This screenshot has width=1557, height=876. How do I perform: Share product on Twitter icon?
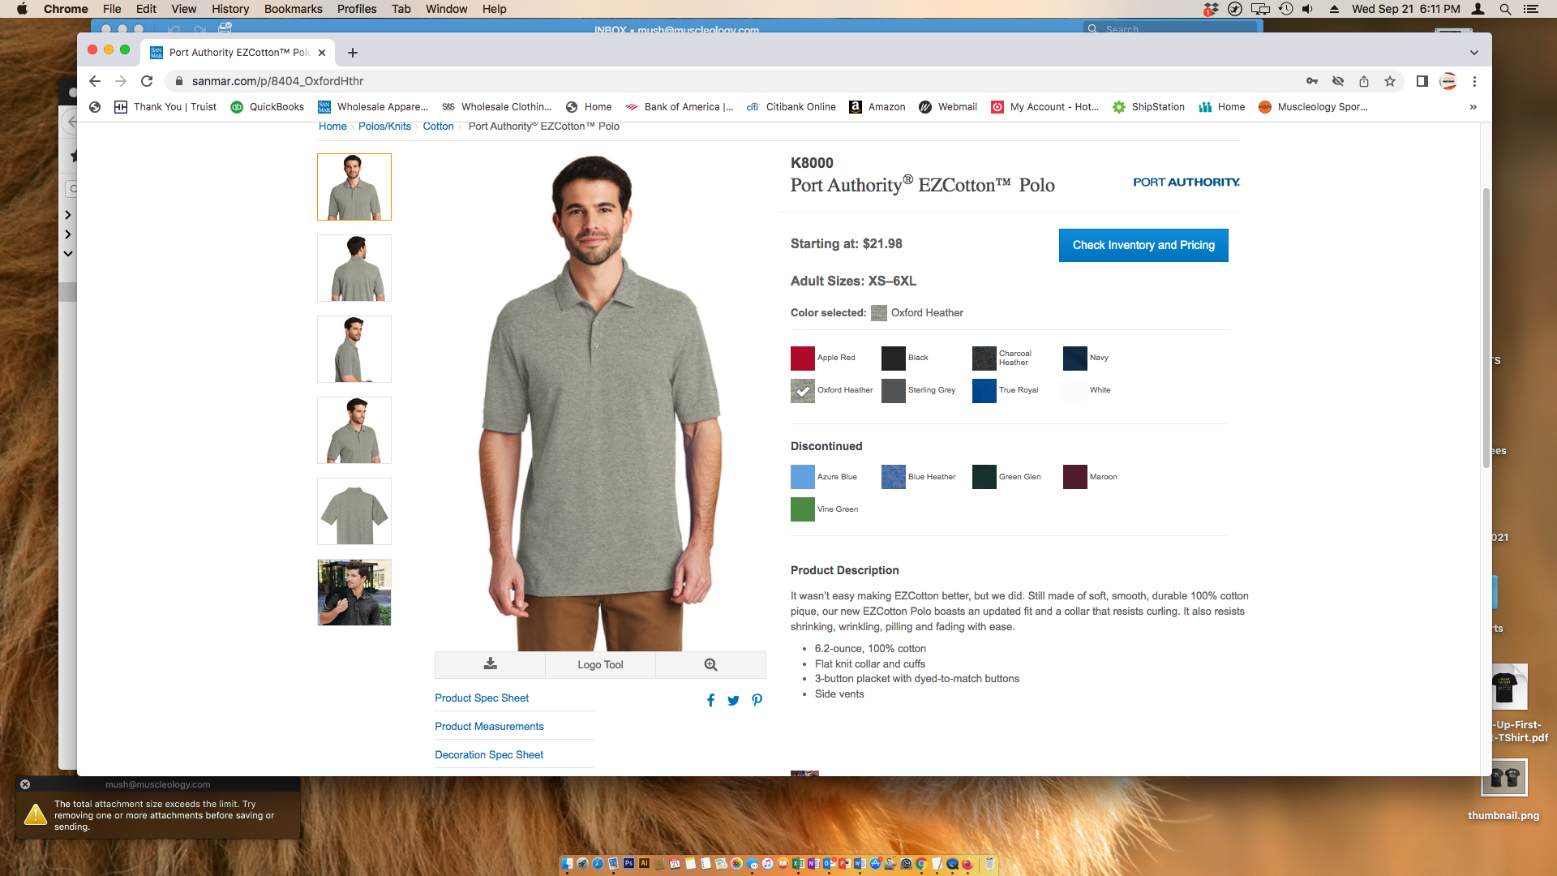[x=733, y=700]
